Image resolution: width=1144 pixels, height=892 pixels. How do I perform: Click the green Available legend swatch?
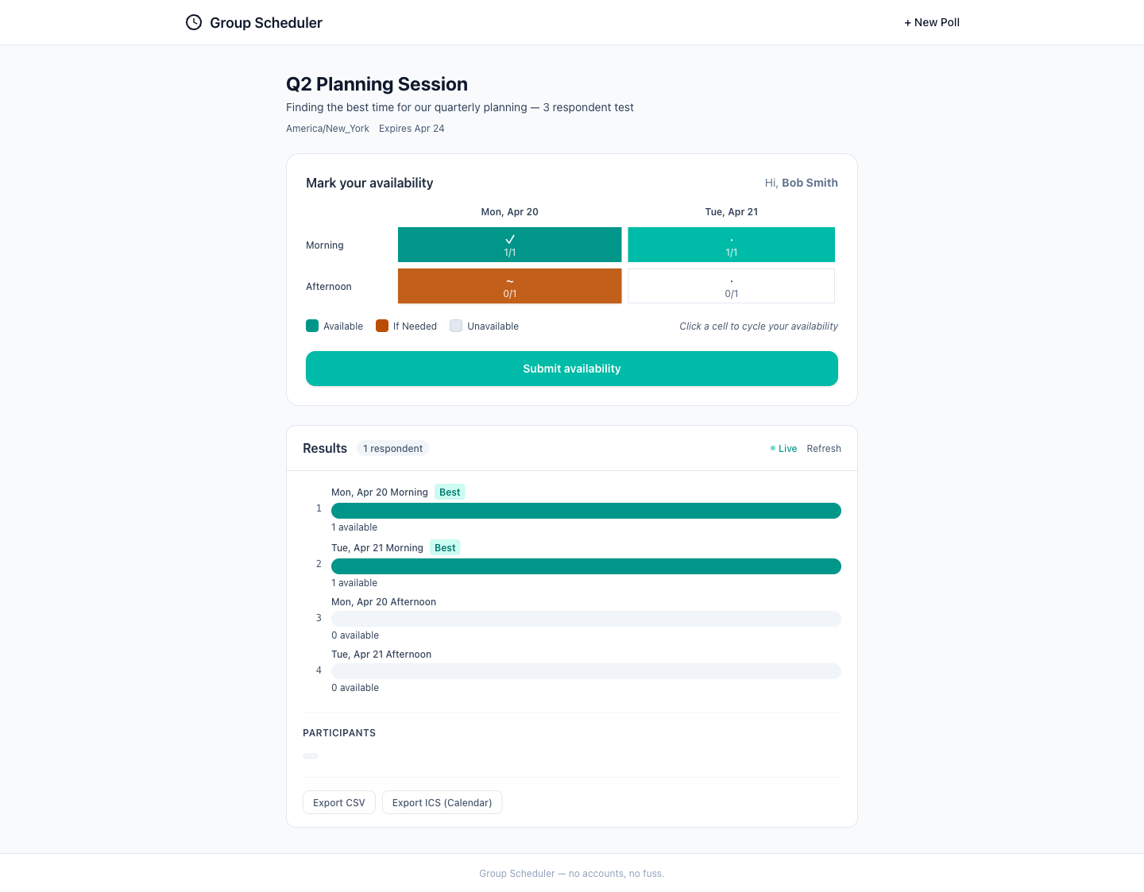(312, 326)
